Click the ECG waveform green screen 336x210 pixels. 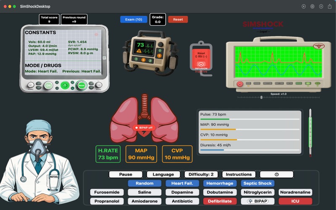pyautogui.click(x=278, y=62)
